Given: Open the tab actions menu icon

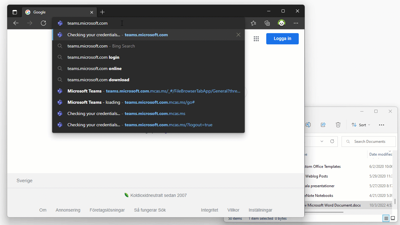Looking at the screenshot, I should [x=15, y=12].
